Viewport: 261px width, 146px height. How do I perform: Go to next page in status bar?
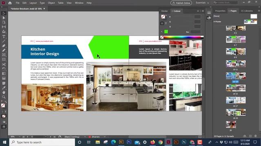[x=51, y=137]
